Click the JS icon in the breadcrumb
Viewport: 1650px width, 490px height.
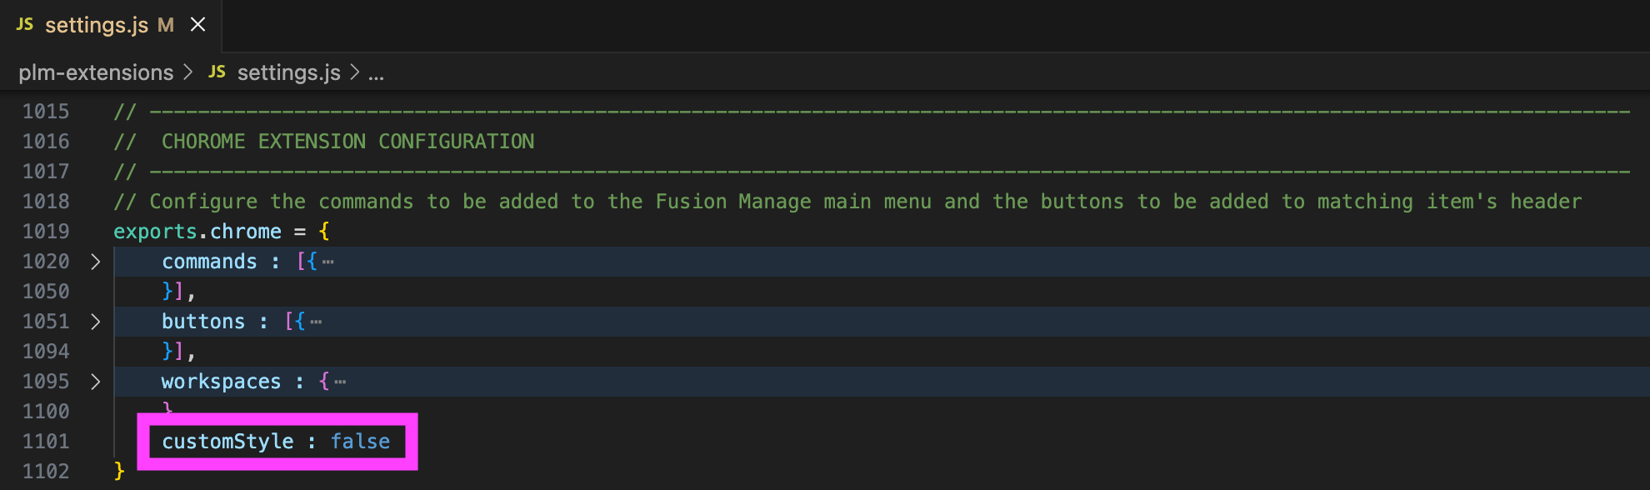(x=217, y=72)
